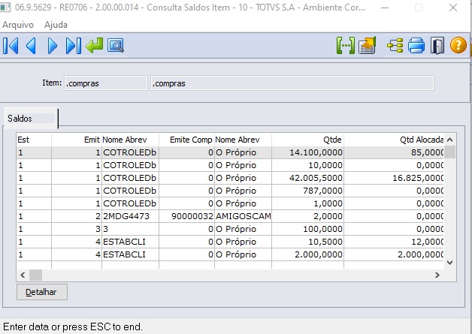Close the Consulta Saldos Item window

[x=453, y=8]
